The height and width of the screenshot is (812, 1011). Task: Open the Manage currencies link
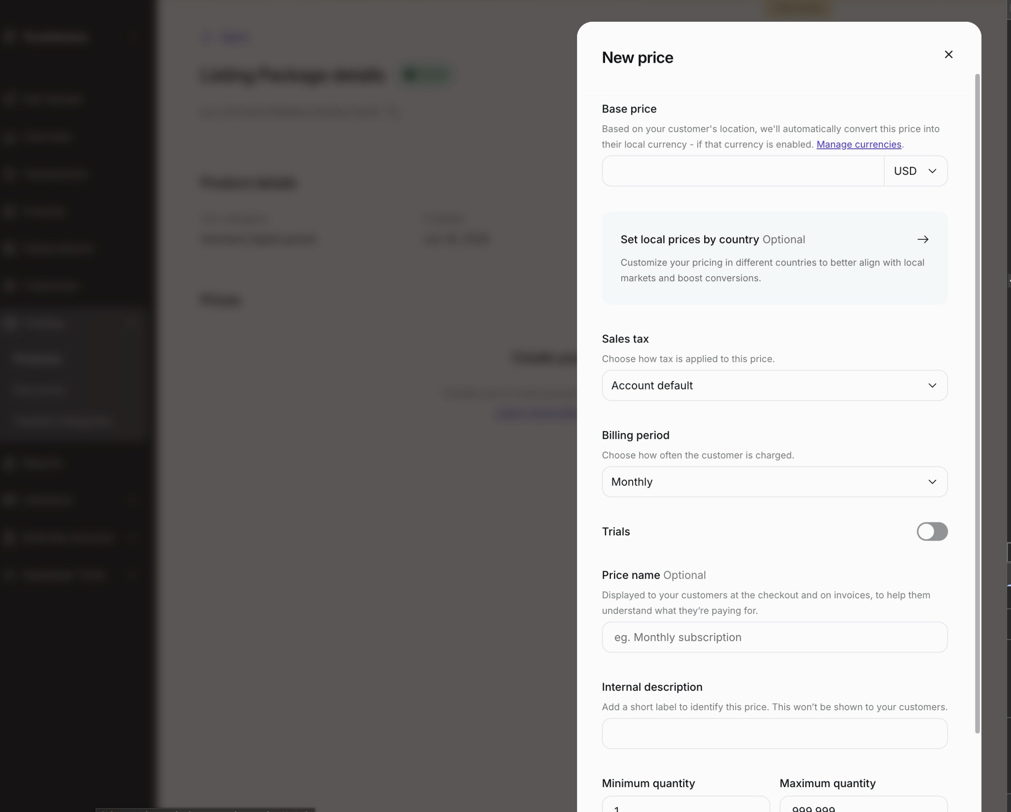click(859, 144)
